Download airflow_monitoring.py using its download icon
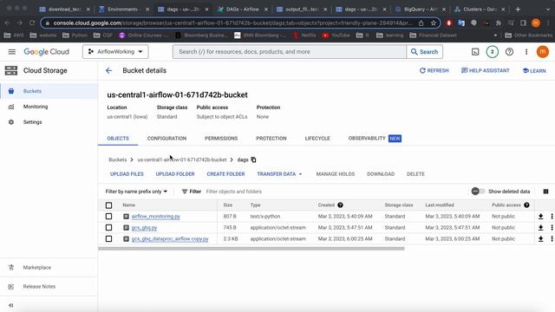The height and width of the screenshot is (312, 555). [x=541, y=216]
